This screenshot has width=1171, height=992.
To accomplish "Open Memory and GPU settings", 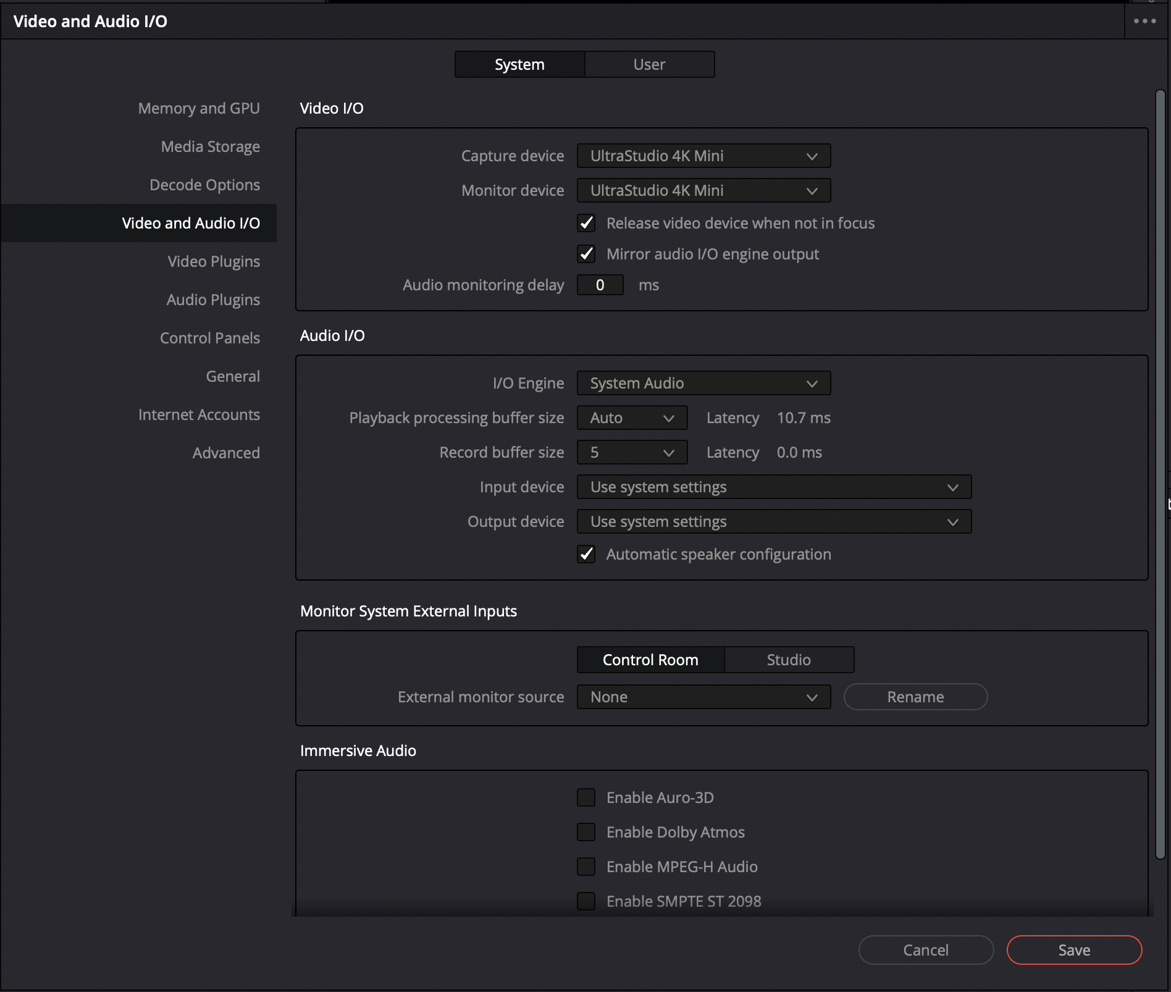I will click(x=199, y=108).
